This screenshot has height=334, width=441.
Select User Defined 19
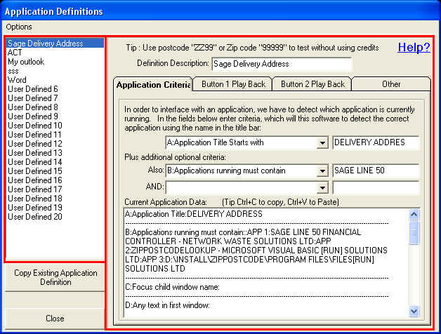[55, 208]
